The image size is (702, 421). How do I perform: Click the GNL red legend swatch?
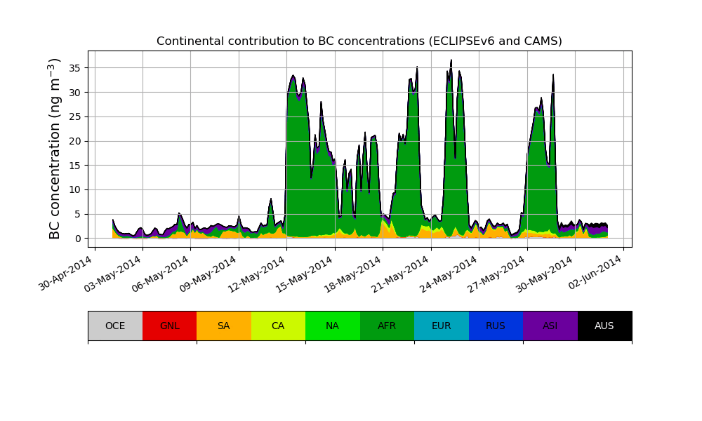(x=170, y=326)
